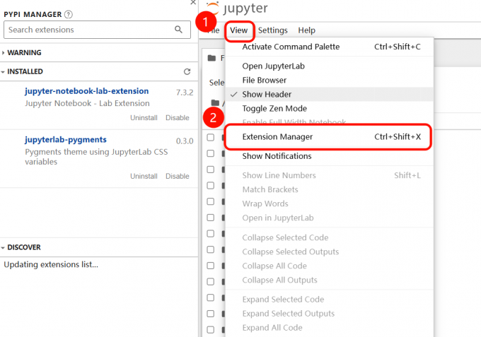
Task: Open the PyPI Manager help question-mark icon
Action: coord(69,14)
